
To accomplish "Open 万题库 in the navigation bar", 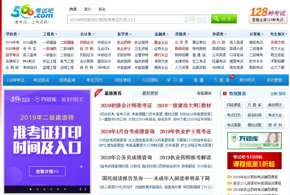I will coord(221,80).
